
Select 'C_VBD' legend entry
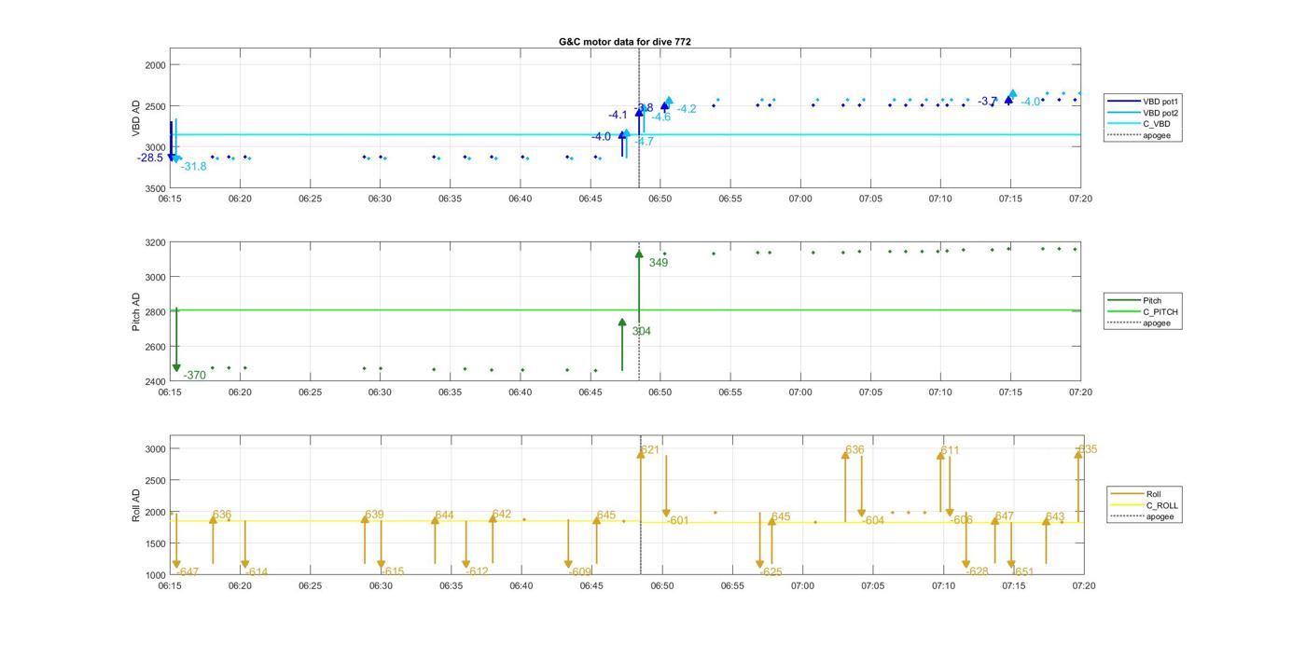click(1157, 123)
